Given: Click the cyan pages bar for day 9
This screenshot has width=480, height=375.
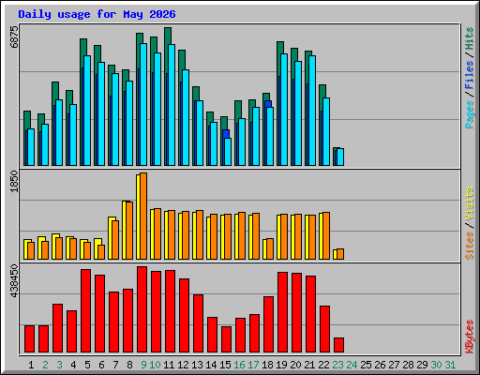Looking at the screenshot, I should [x=143, y=104].
